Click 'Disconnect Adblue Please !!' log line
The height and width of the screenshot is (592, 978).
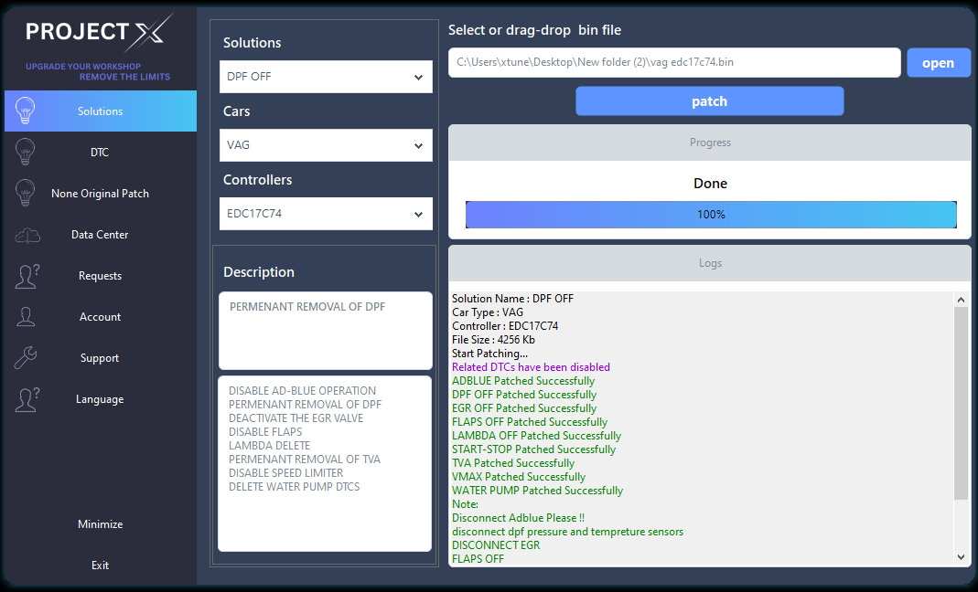tap(519, 518)
